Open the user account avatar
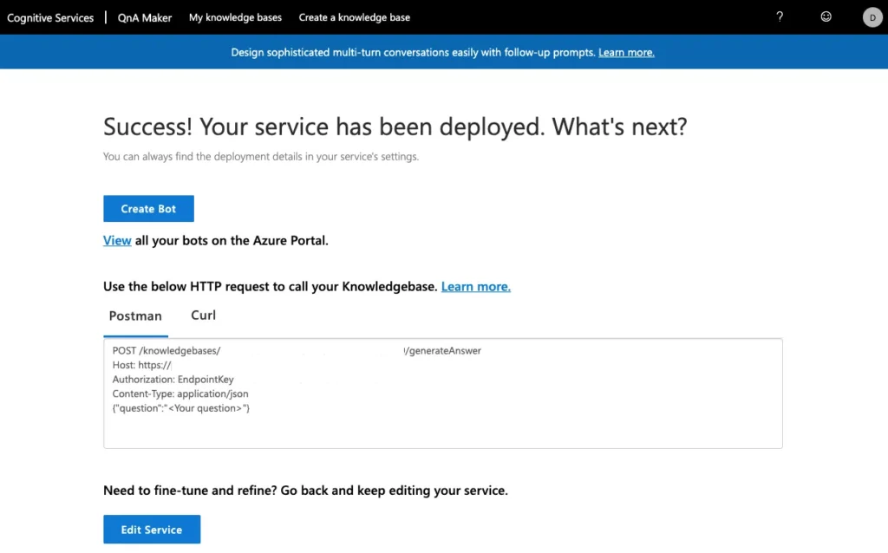 pyautogui.click(x=872, y=17)
